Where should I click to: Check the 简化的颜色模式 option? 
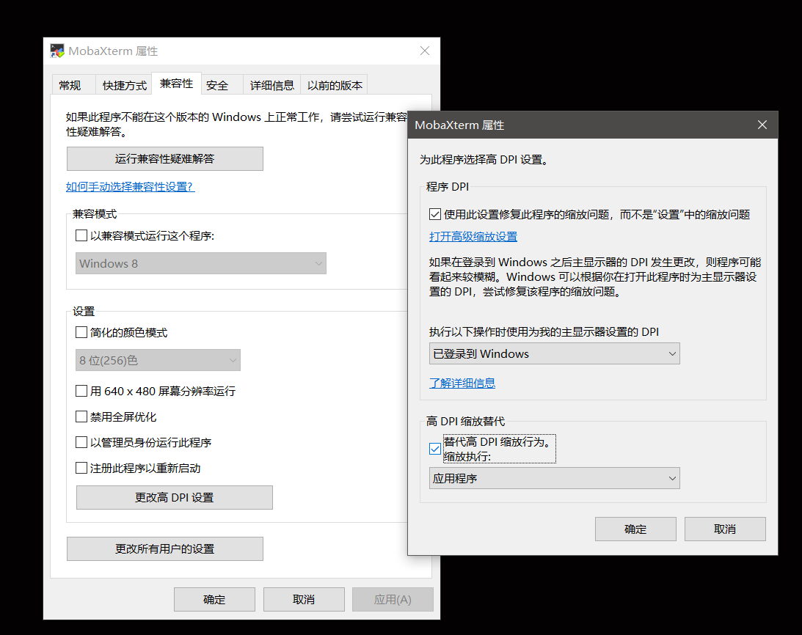pyautogui.click(x=81, y=332)
